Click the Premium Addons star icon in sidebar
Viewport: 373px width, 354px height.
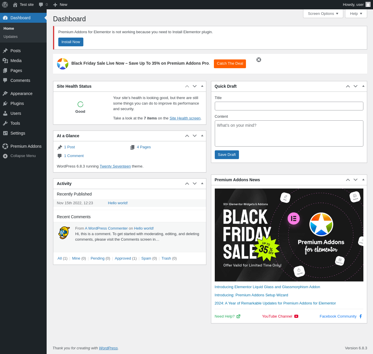[5, 146]
